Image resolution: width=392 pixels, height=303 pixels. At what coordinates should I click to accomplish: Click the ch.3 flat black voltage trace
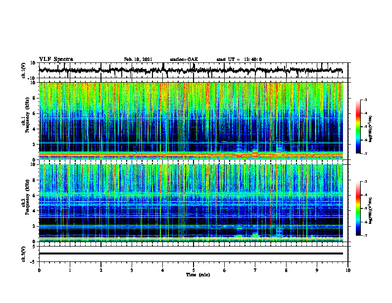point(191,253)
